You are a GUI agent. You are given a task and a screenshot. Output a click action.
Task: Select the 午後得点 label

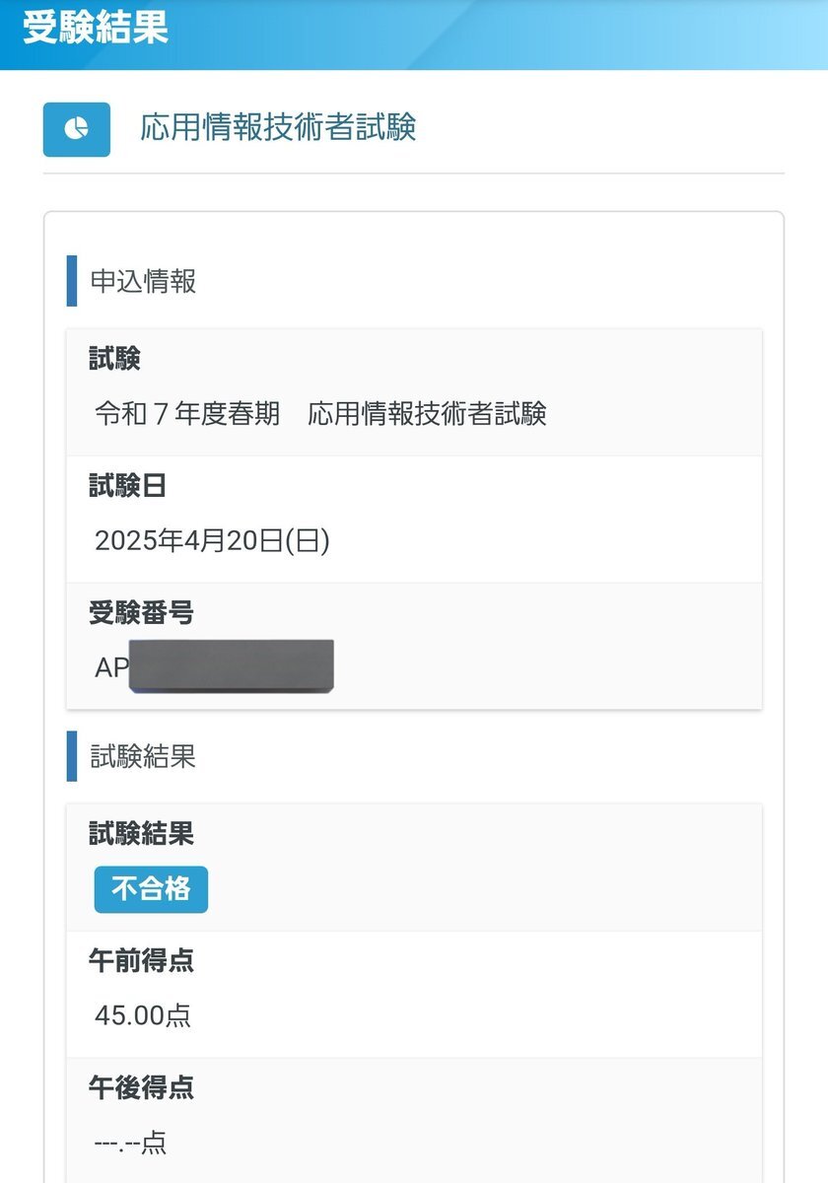141,1088
